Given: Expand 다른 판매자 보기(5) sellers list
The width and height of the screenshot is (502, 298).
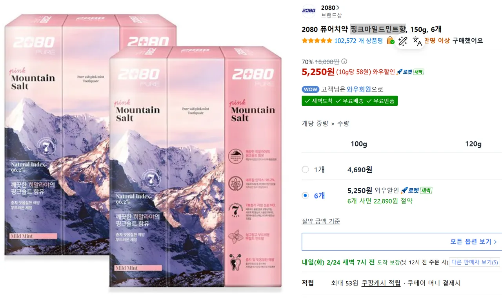Looking at the screenshot, I should click(x=475, y=262).
